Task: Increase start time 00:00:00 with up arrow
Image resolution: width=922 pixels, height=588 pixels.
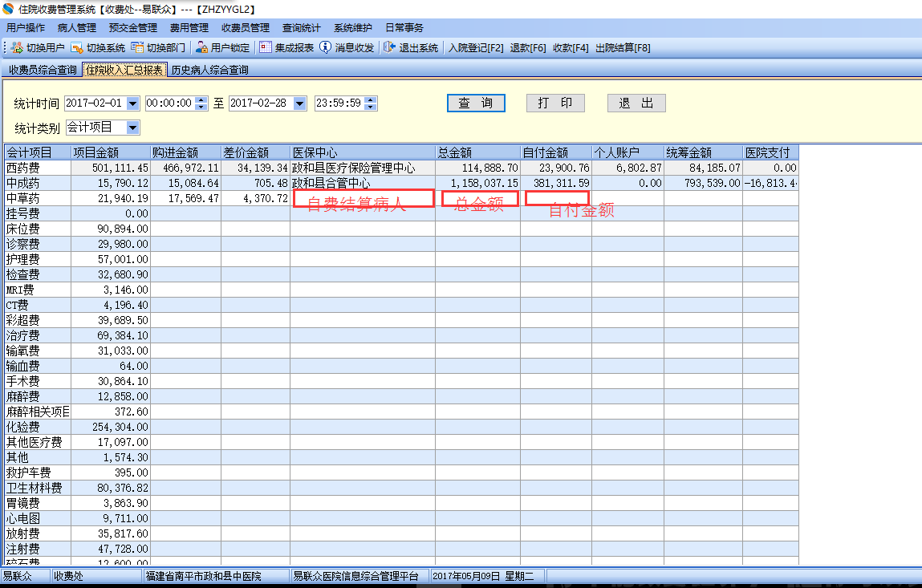Action: click(x=201, y=100)
